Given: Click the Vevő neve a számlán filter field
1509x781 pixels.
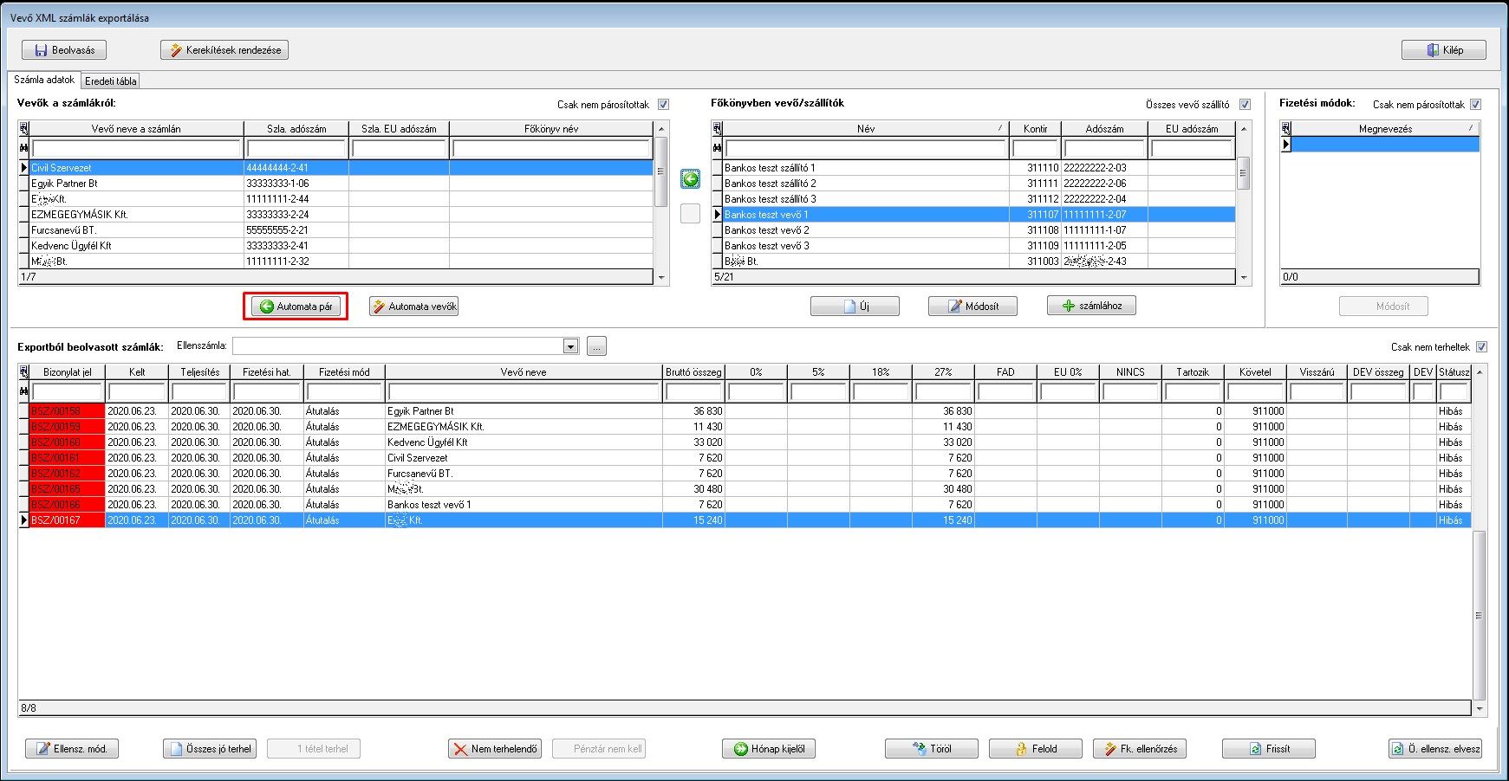Looking at the screenshot, I should (x=137, y=148).
